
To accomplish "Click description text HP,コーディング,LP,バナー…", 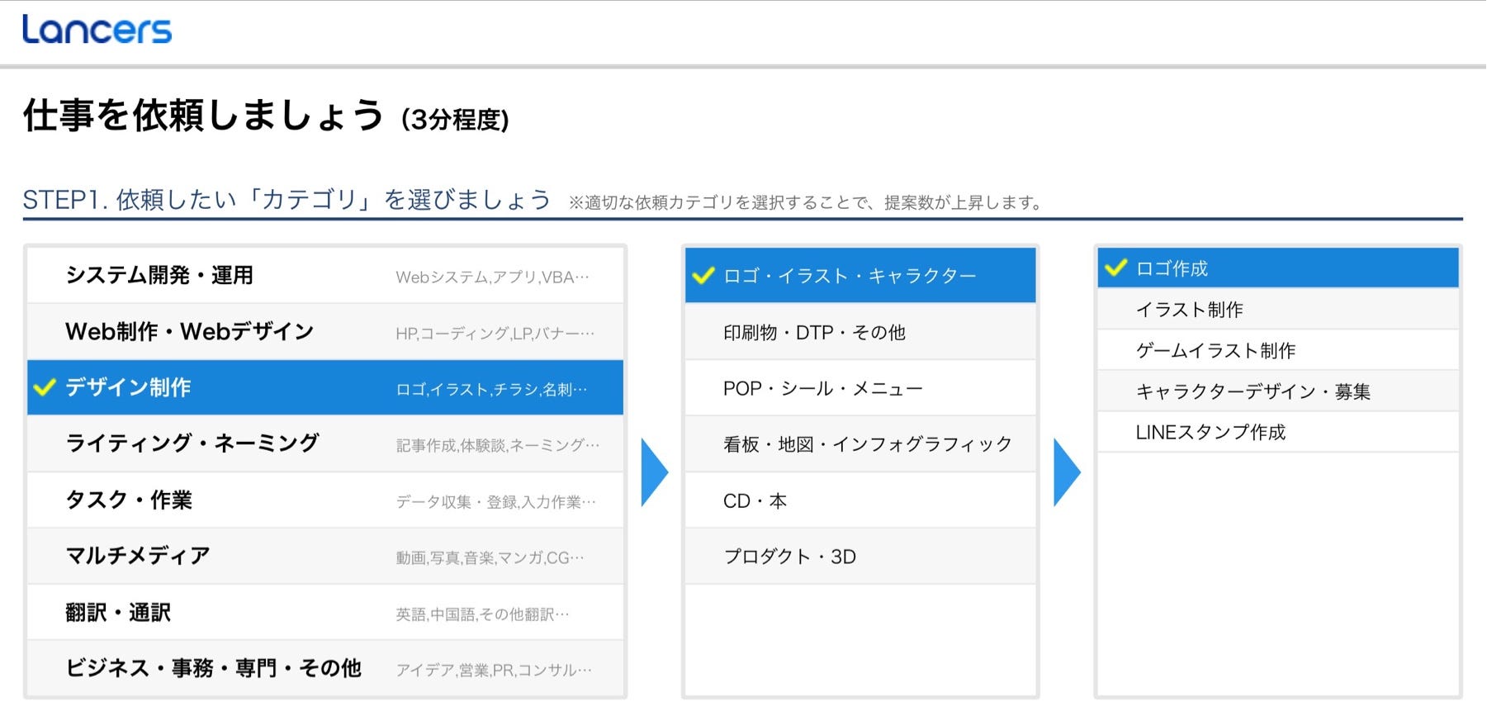I will (495, 334).
